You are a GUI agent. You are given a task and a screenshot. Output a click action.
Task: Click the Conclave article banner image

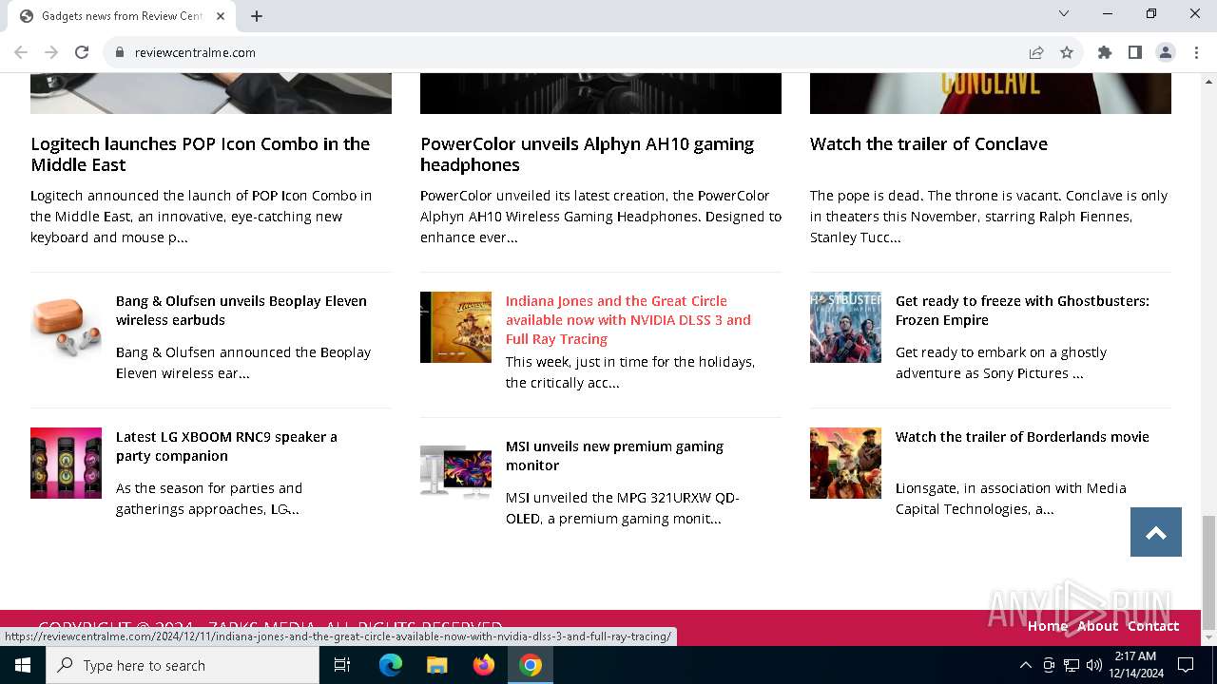tap(991, 93)
